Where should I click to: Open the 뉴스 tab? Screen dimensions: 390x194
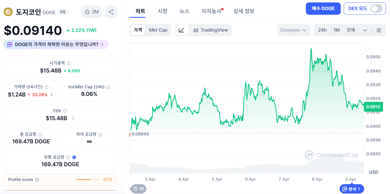(184, 11)
